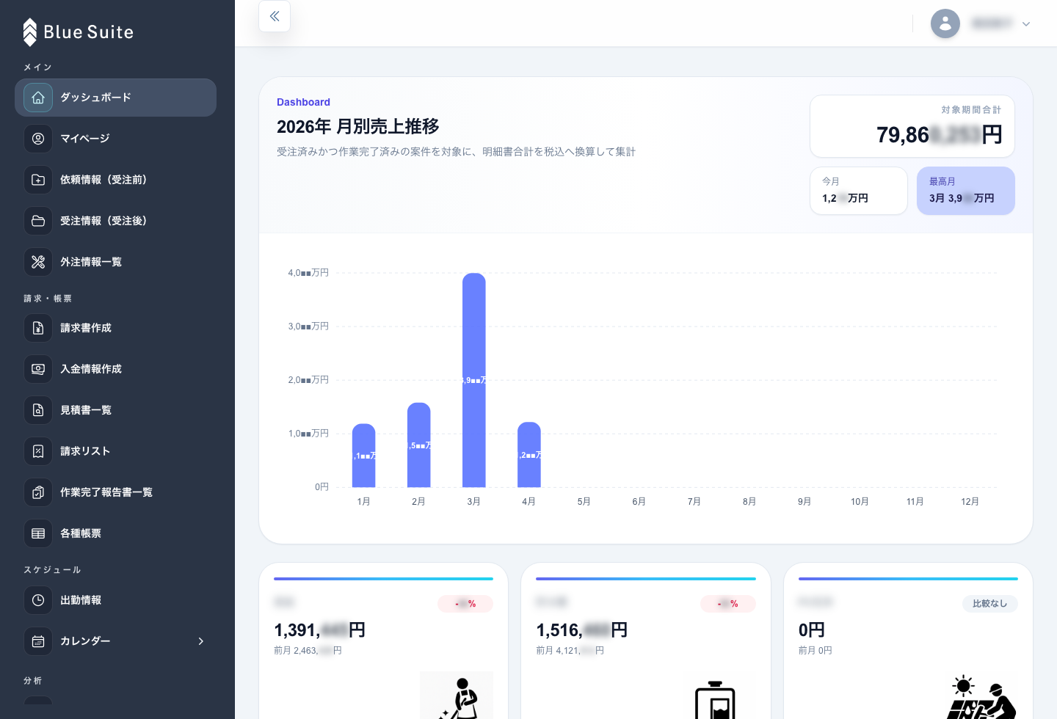Viewport: 1057px width, 719px height.
Task: Select the 出勤情報 clock icon
Action: coord(38,599)
